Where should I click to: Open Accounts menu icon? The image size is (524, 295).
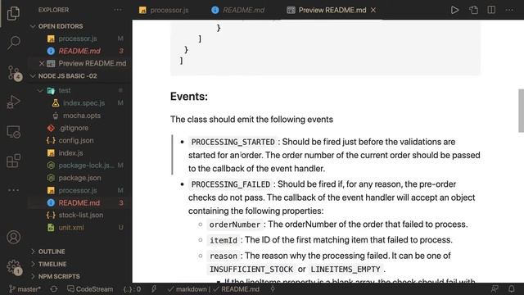(x=13, y=237)
